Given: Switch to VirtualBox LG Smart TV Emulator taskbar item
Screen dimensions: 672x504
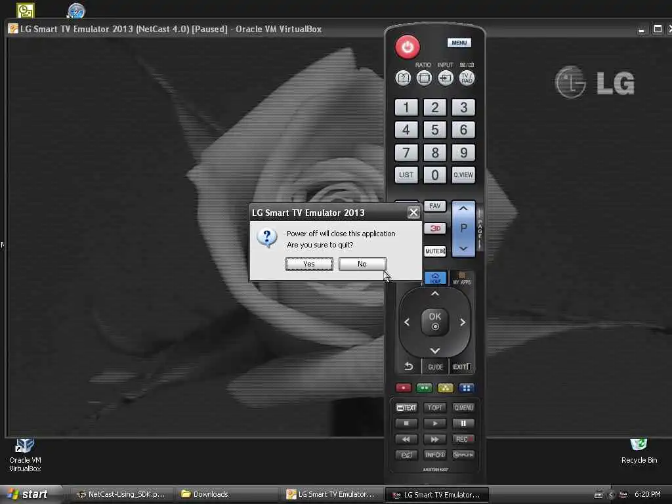Looking at the screenshot, I should point(333,495).
